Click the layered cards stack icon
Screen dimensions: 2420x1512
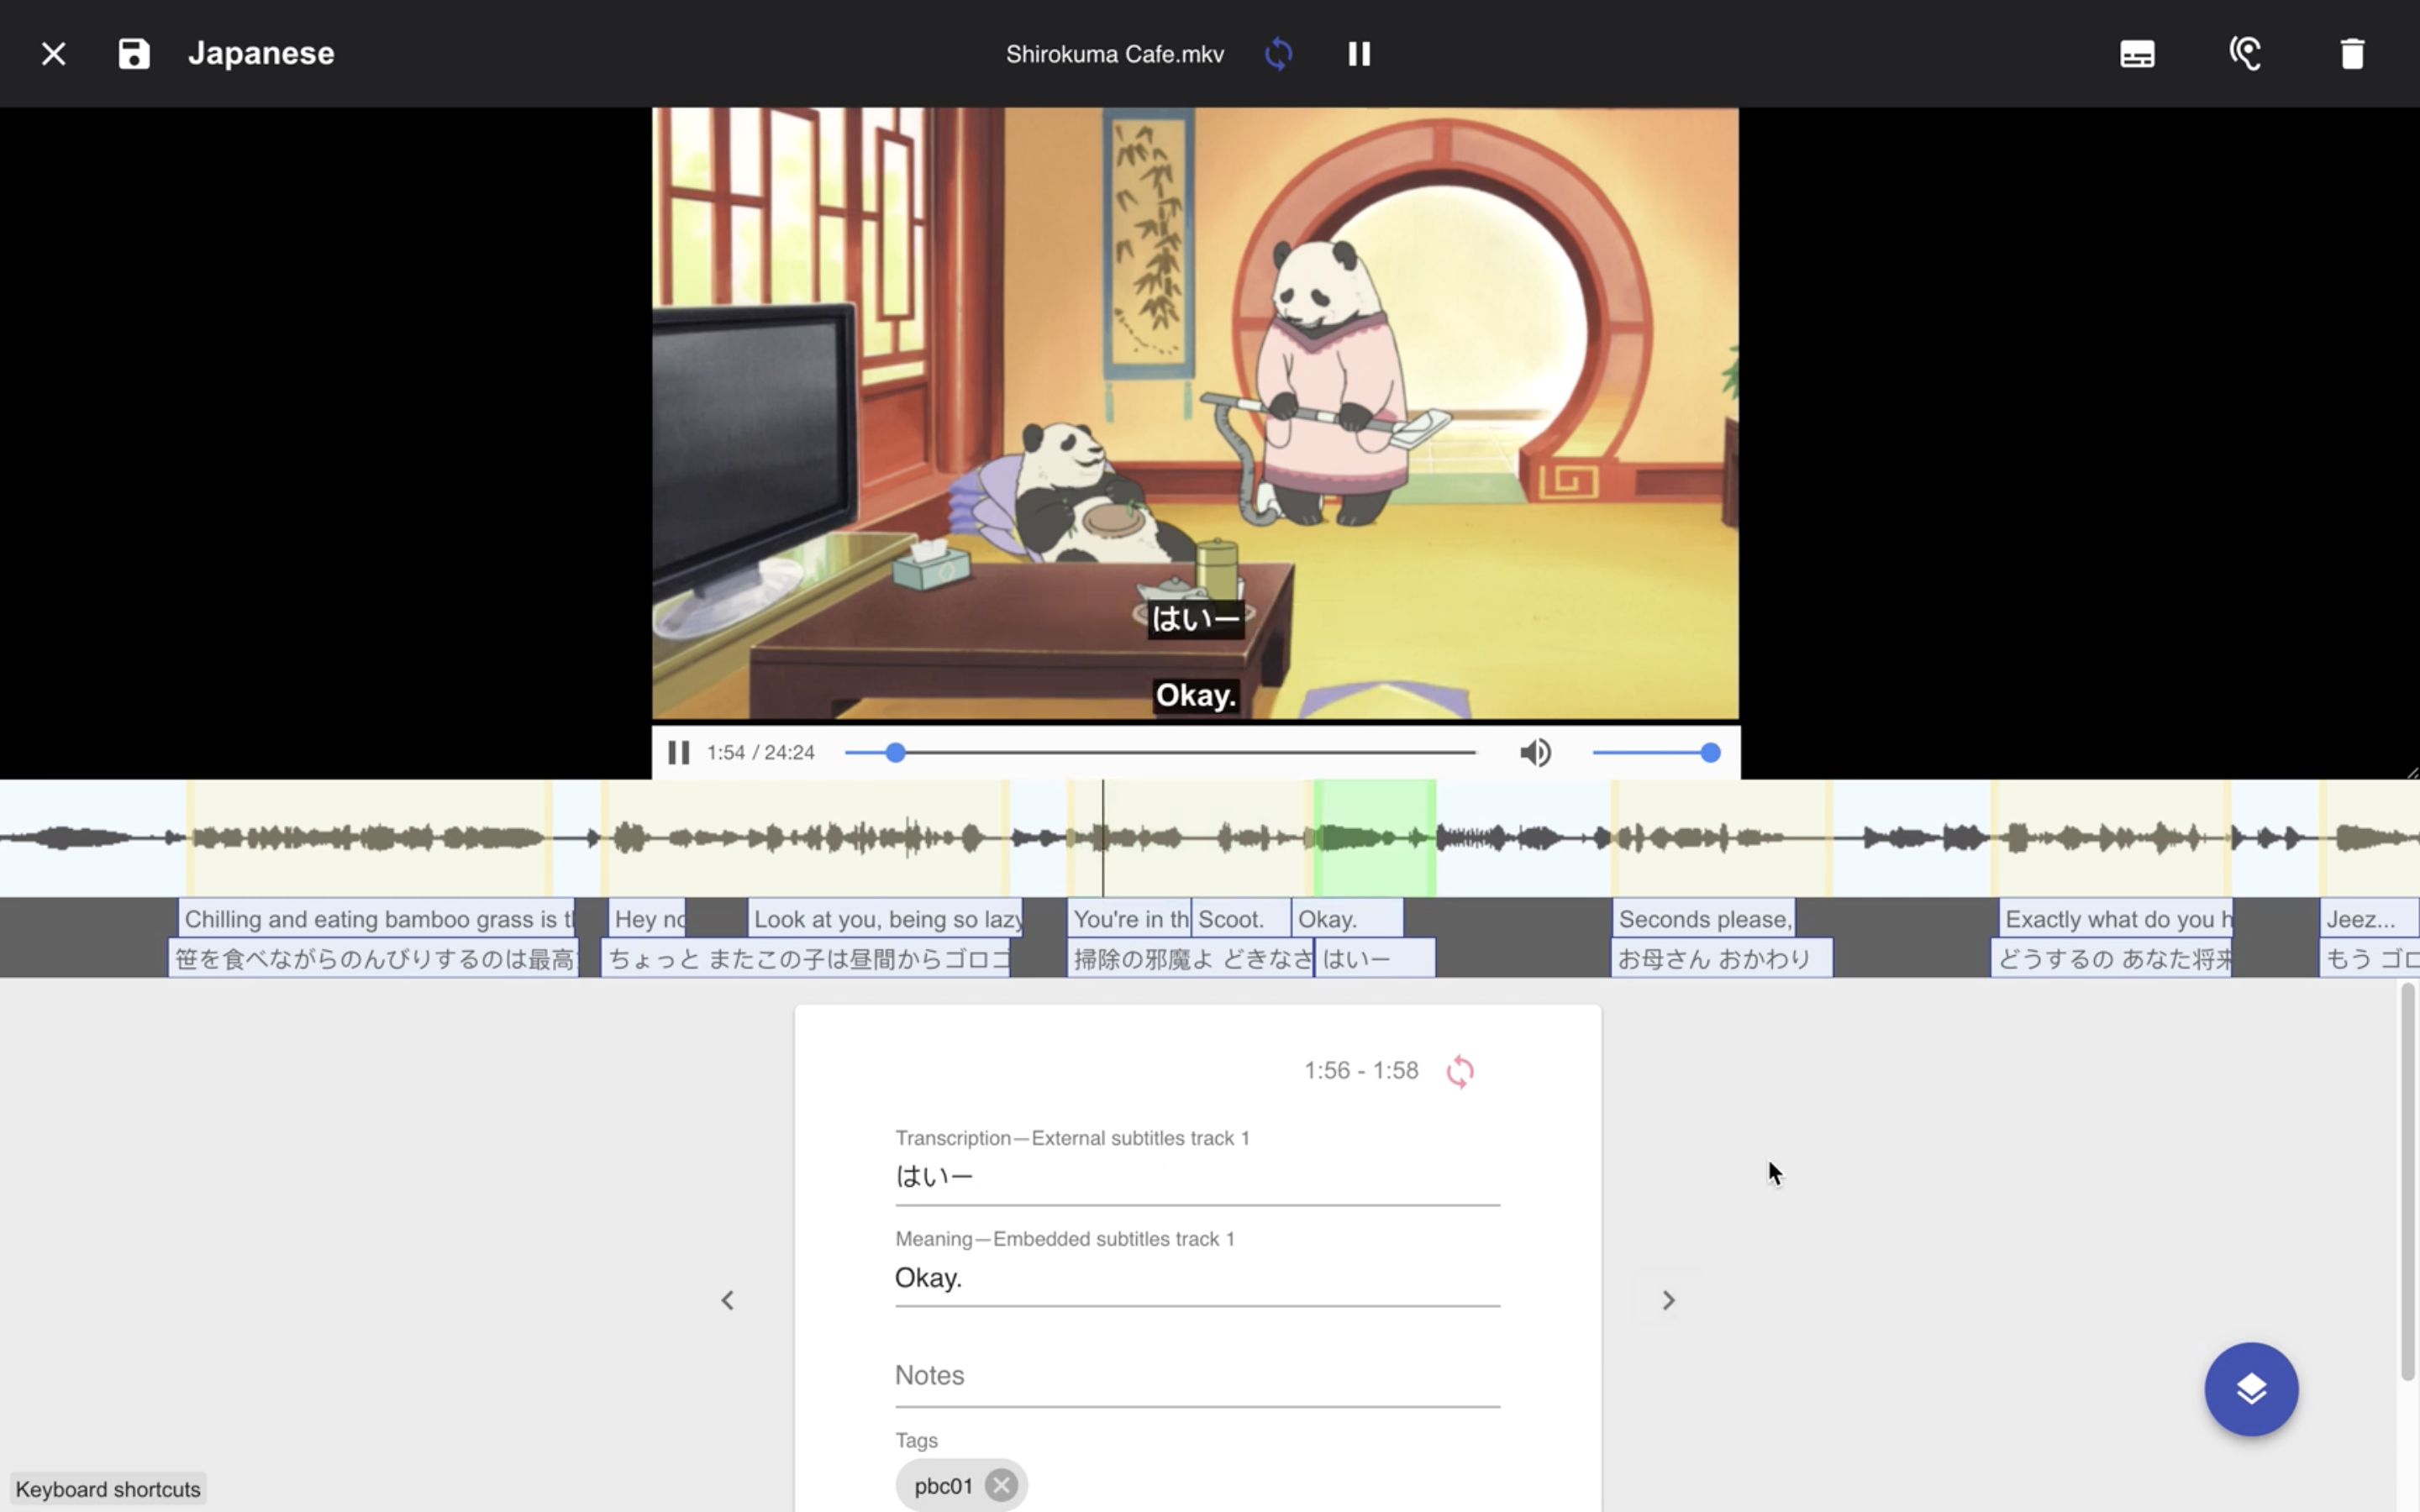coord(2253,1389)
